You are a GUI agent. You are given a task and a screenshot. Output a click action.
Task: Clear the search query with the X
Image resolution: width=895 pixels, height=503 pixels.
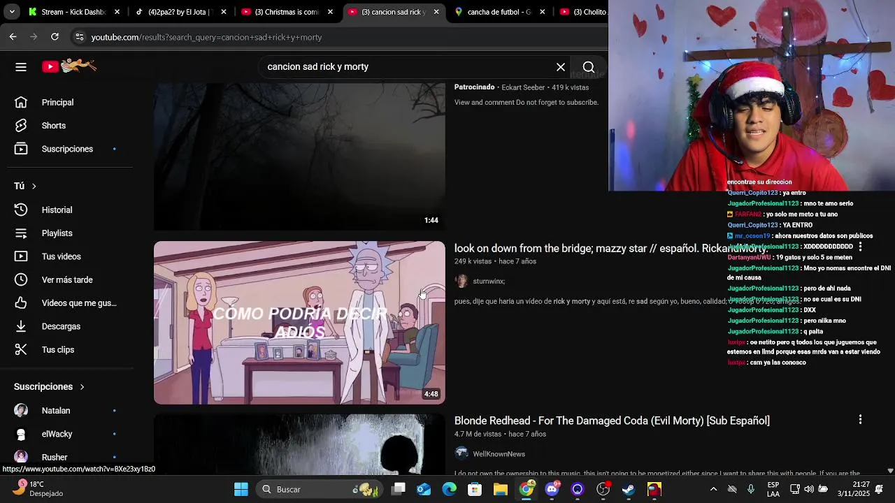(x=561, y=67)
